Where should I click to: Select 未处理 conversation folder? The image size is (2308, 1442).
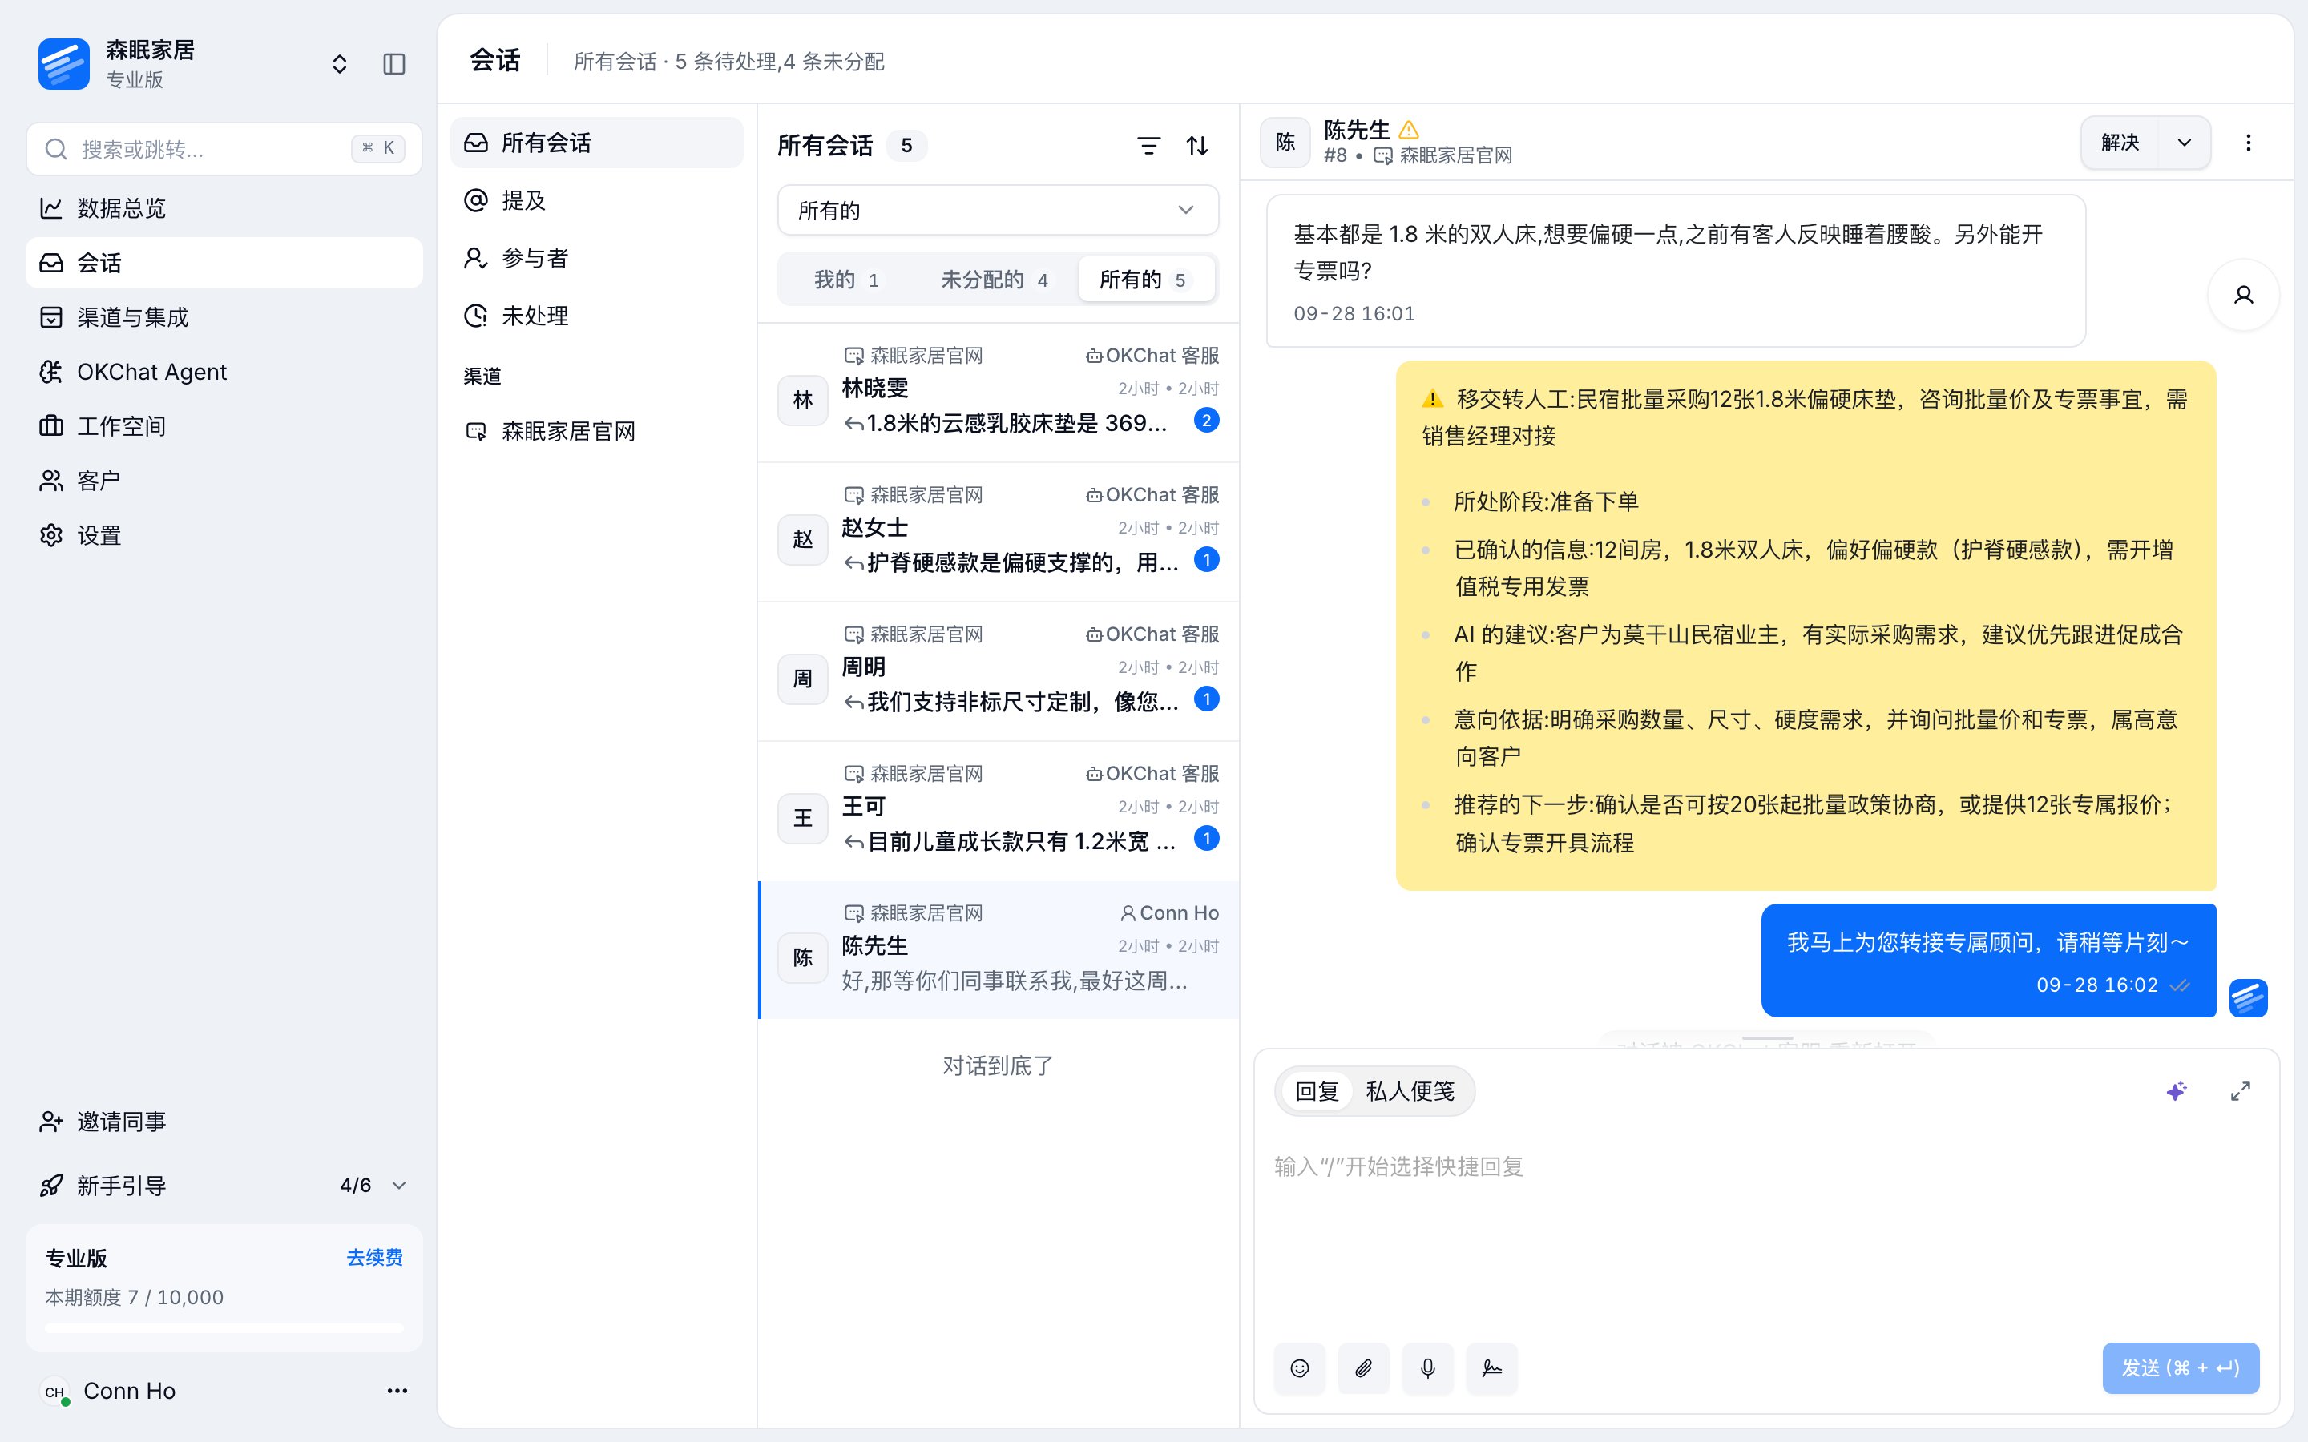point(596,316)
